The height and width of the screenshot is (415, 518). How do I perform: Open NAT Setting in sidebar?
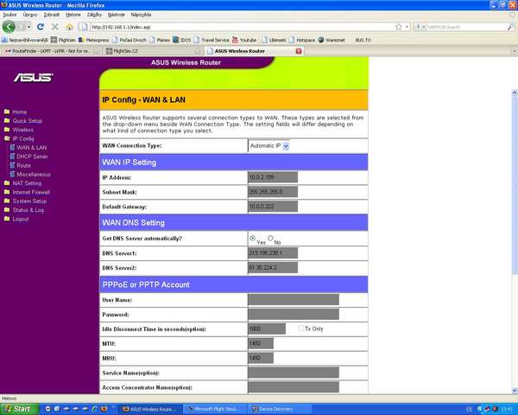click(22, 183)
